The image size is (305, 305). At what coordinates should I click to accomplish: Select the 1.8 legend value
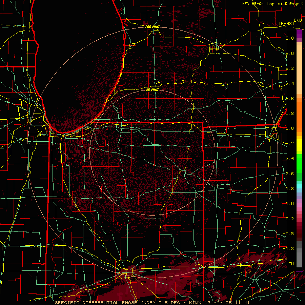[x=290, y=189]
